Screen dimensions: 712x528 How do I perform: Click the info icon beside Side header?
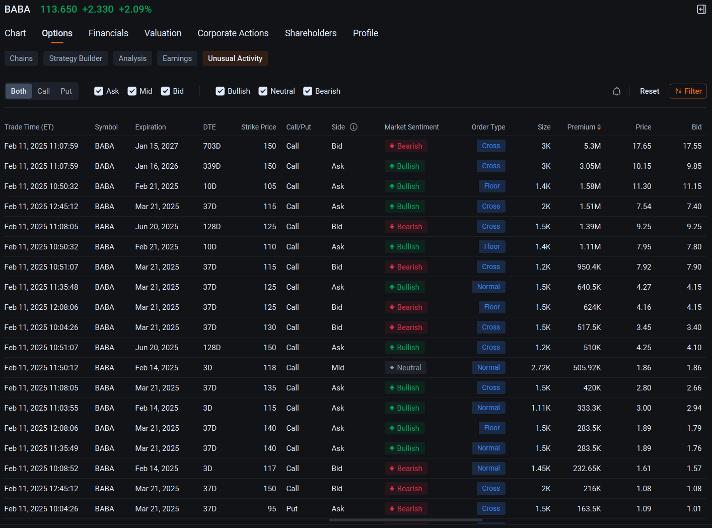[x=353, y=127]
